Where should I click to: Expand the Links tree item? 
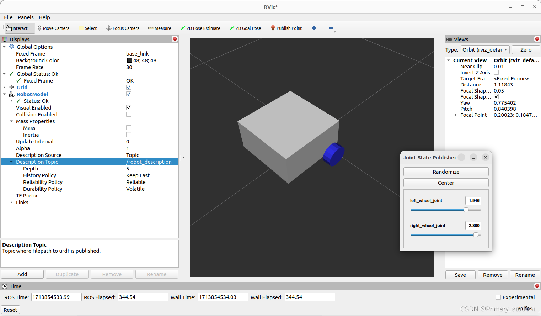11,202
